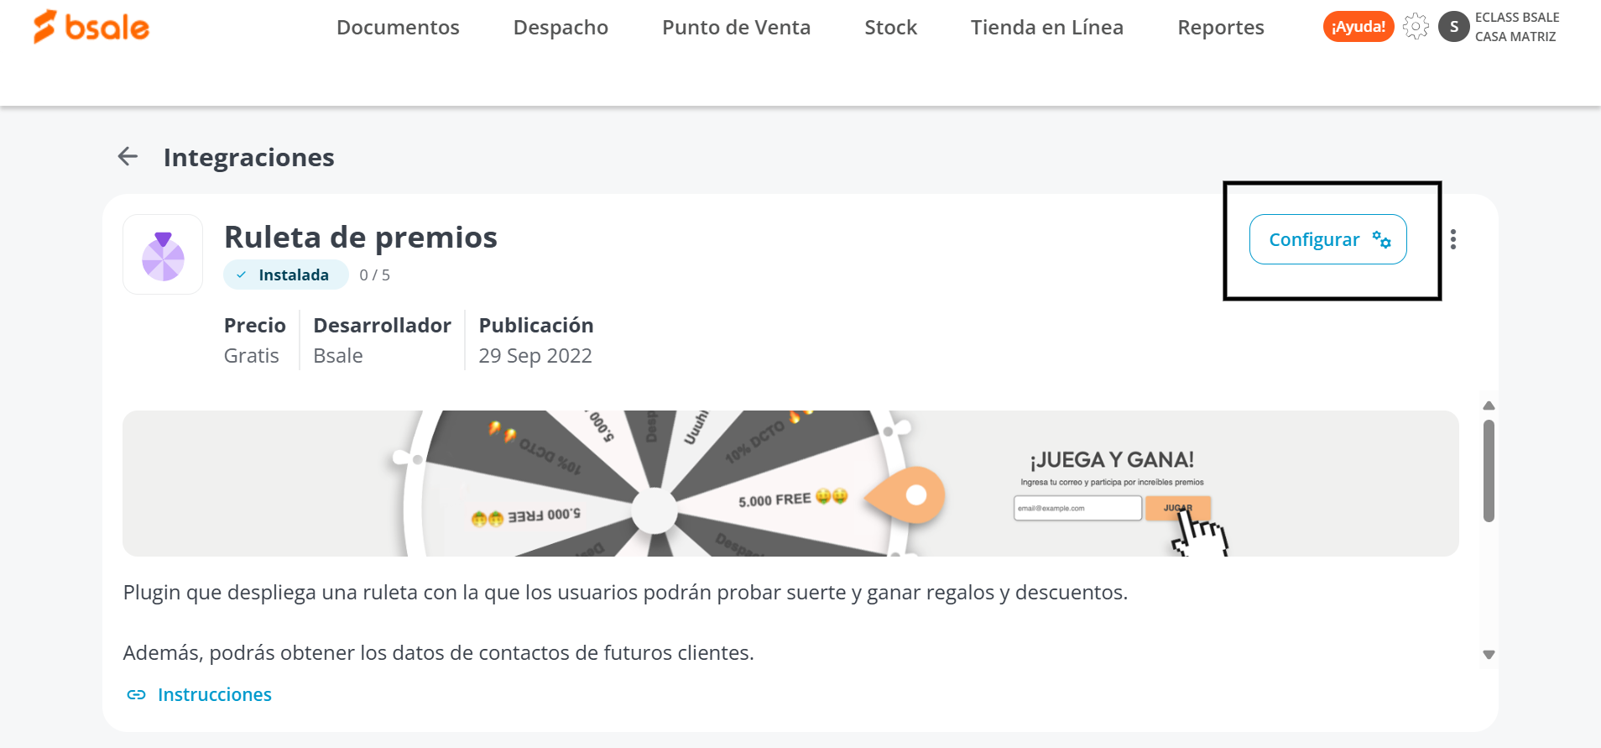Go back with the arrow beside Integraciones
The image size is (1601, 748).
(128, 156)
